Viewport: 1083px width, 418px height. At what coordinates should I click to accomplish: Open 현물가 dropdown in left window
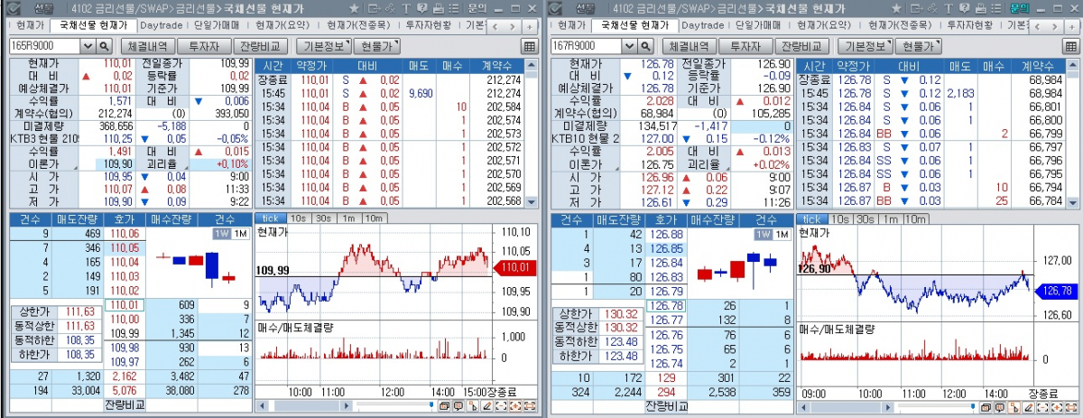[x=379, y=46]
